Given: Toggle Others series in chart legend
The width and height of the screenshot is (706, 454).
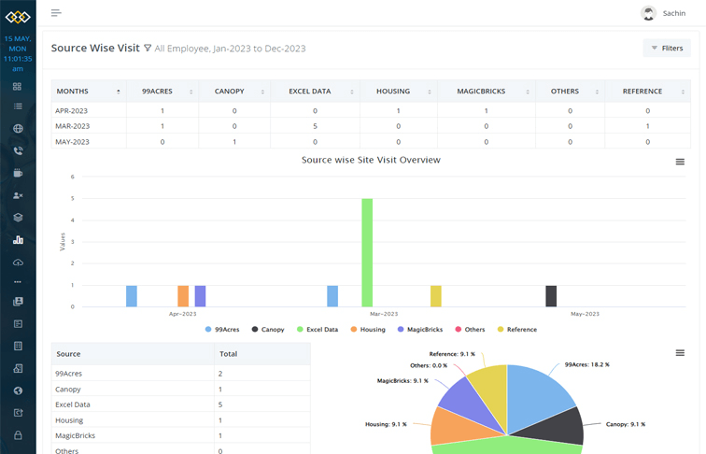Looking at the screenshot, I should point(470,329).
